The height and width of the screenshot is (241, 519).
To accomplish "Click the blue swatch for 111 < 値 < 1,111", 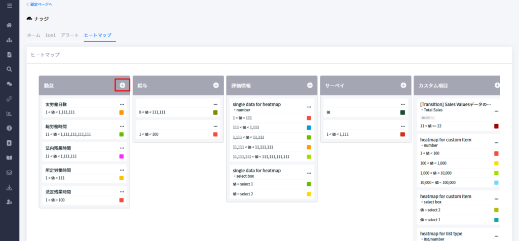I will (x=309, y=128).
